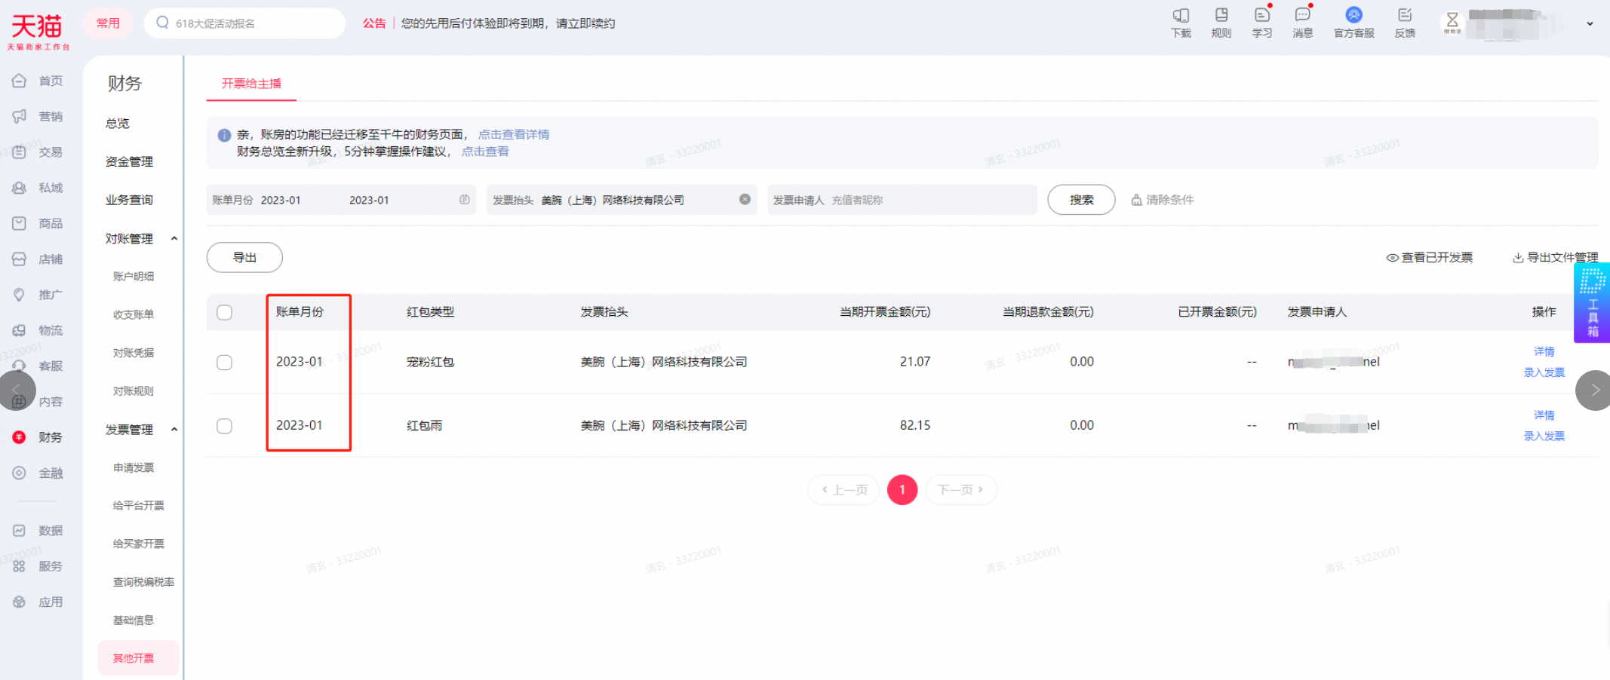
Task: Check the 宠粉红包 row checkbox
Action: [224, 363]
